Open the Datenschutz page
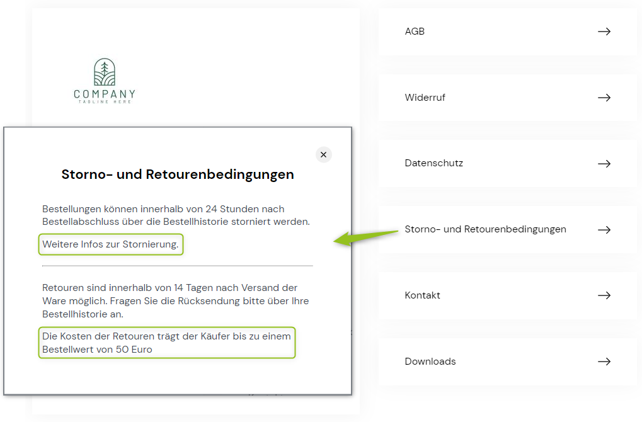The image size is (642, 422). pos(508,163)
